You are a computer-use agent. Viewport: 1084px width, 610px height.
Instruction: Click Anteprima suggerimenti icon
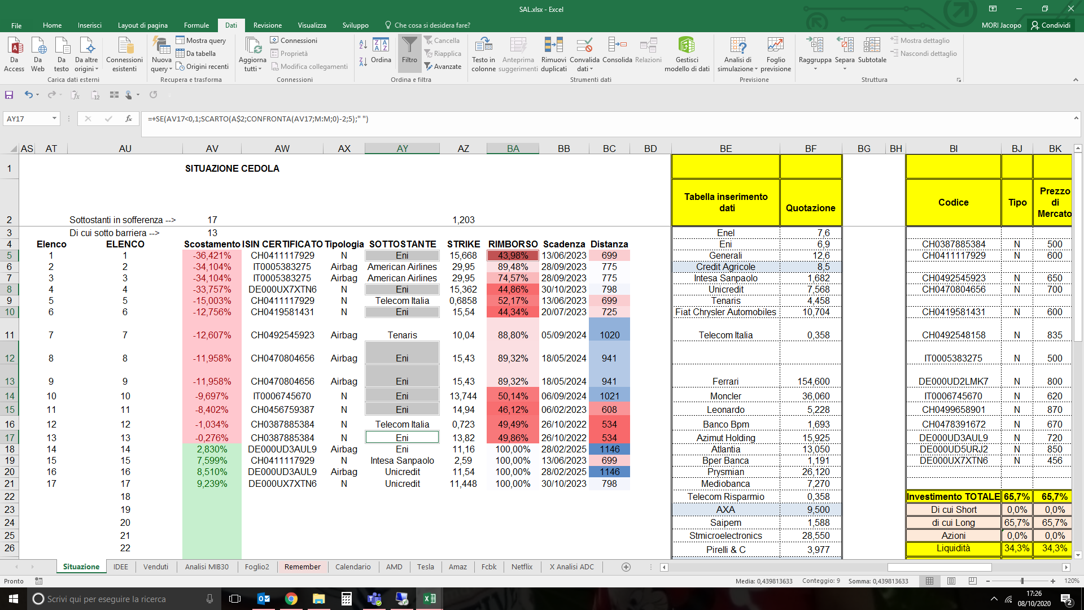[518, 45]
